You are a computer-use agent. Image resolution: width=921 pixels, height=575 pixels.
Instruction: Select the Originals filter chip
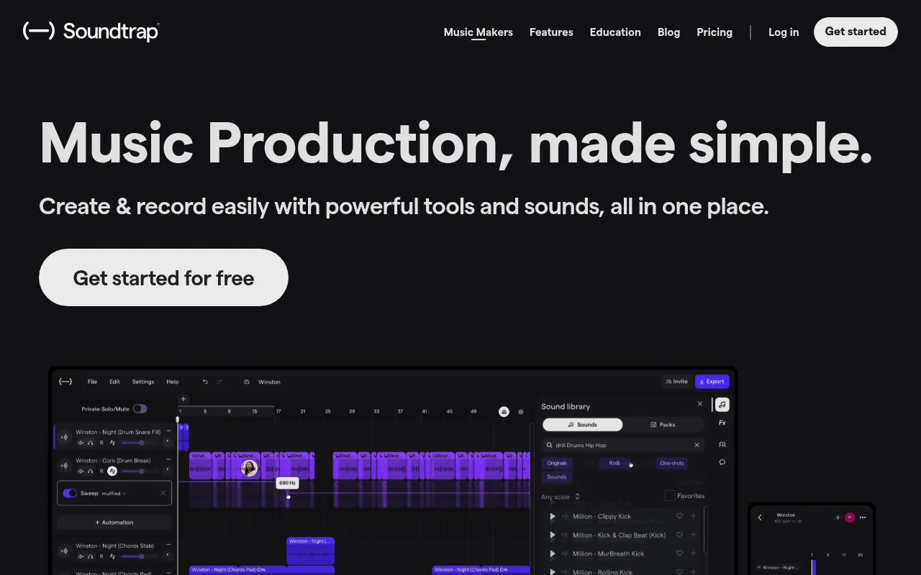click(557, 463)
